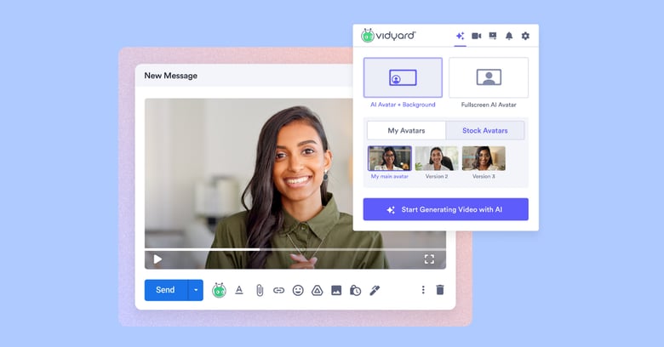The height and width of the screenshot is (347, 664).
Task: Click the insert link icon
Action: pos(278,290)
